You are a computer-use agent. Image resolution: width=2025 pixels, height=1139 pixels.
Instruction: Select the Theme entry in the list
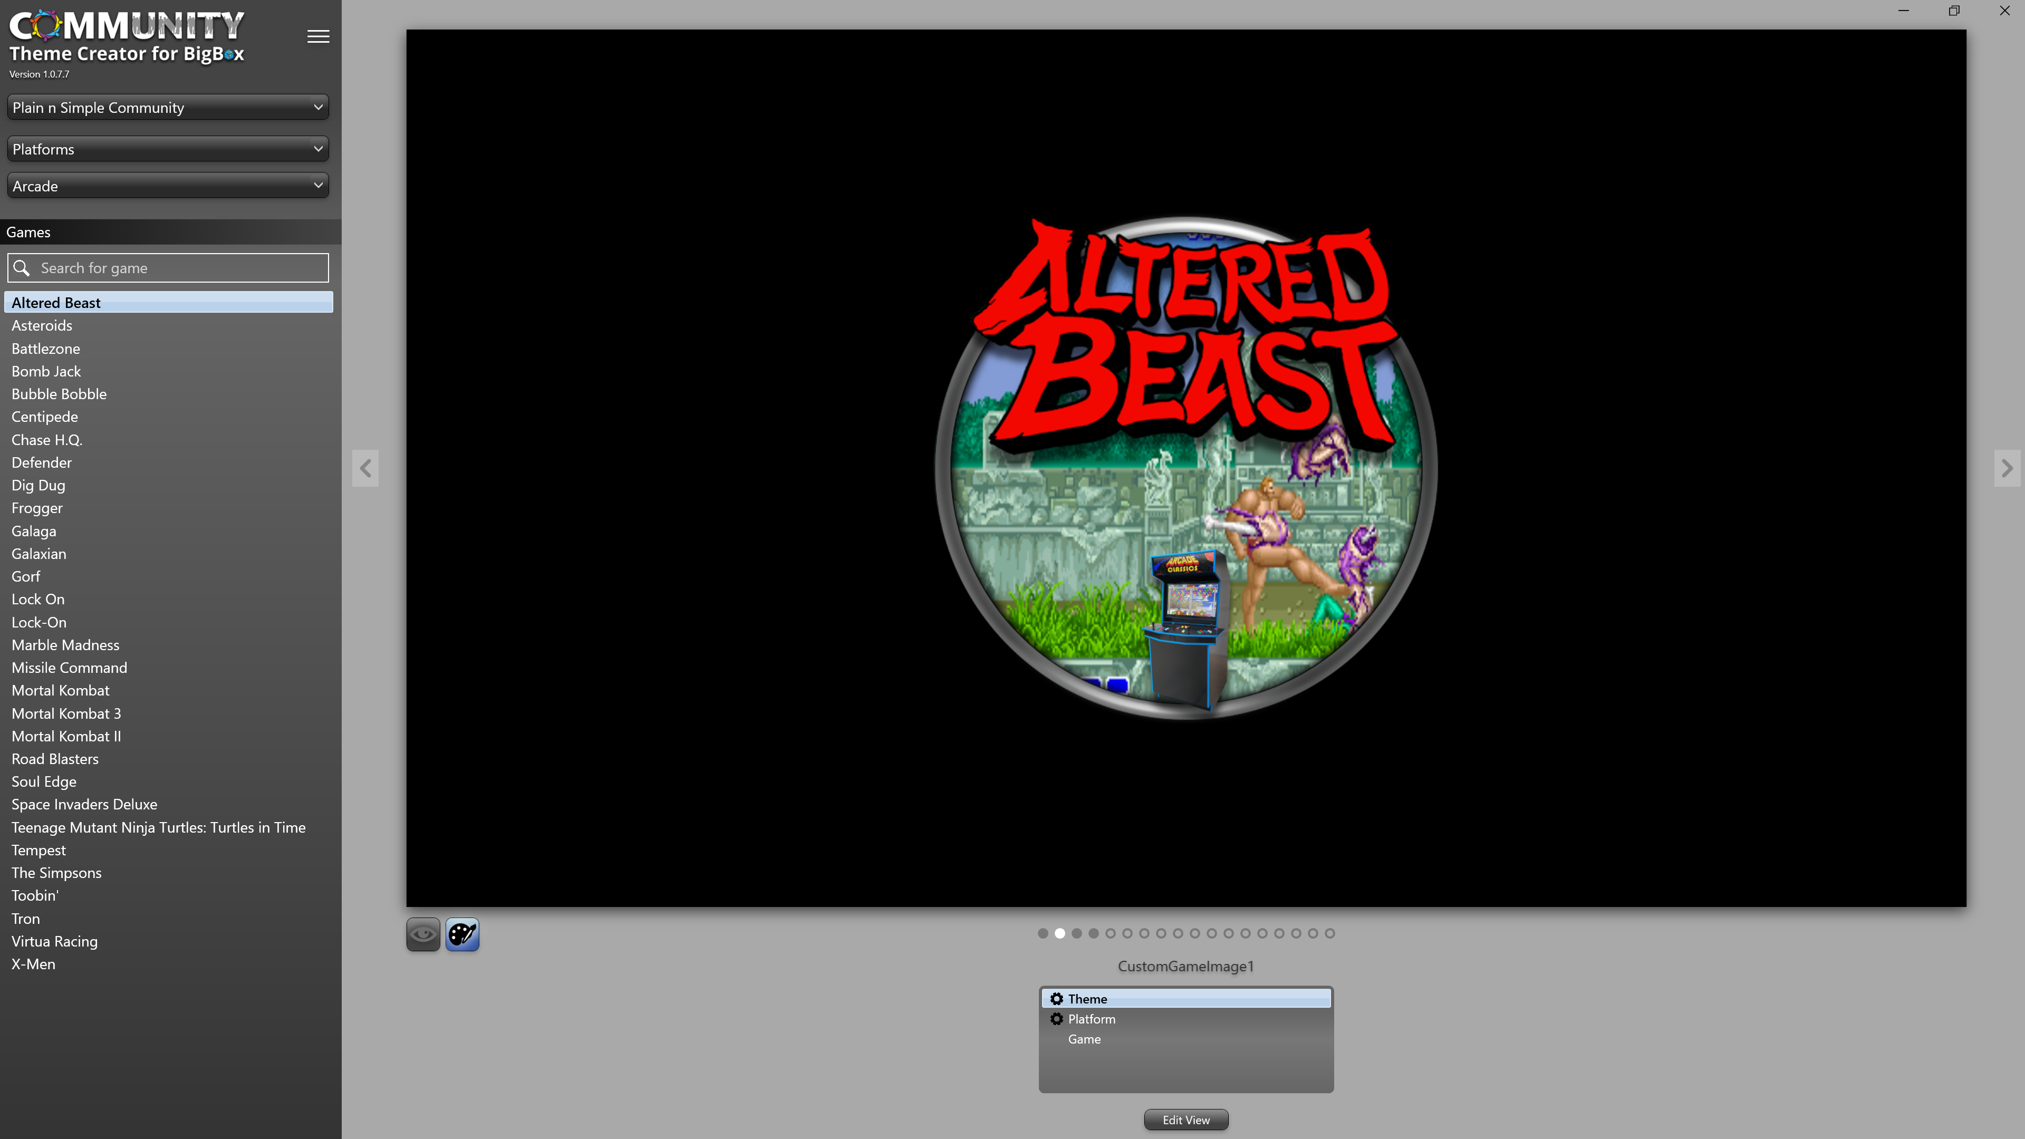click(x=1186, y=999)
